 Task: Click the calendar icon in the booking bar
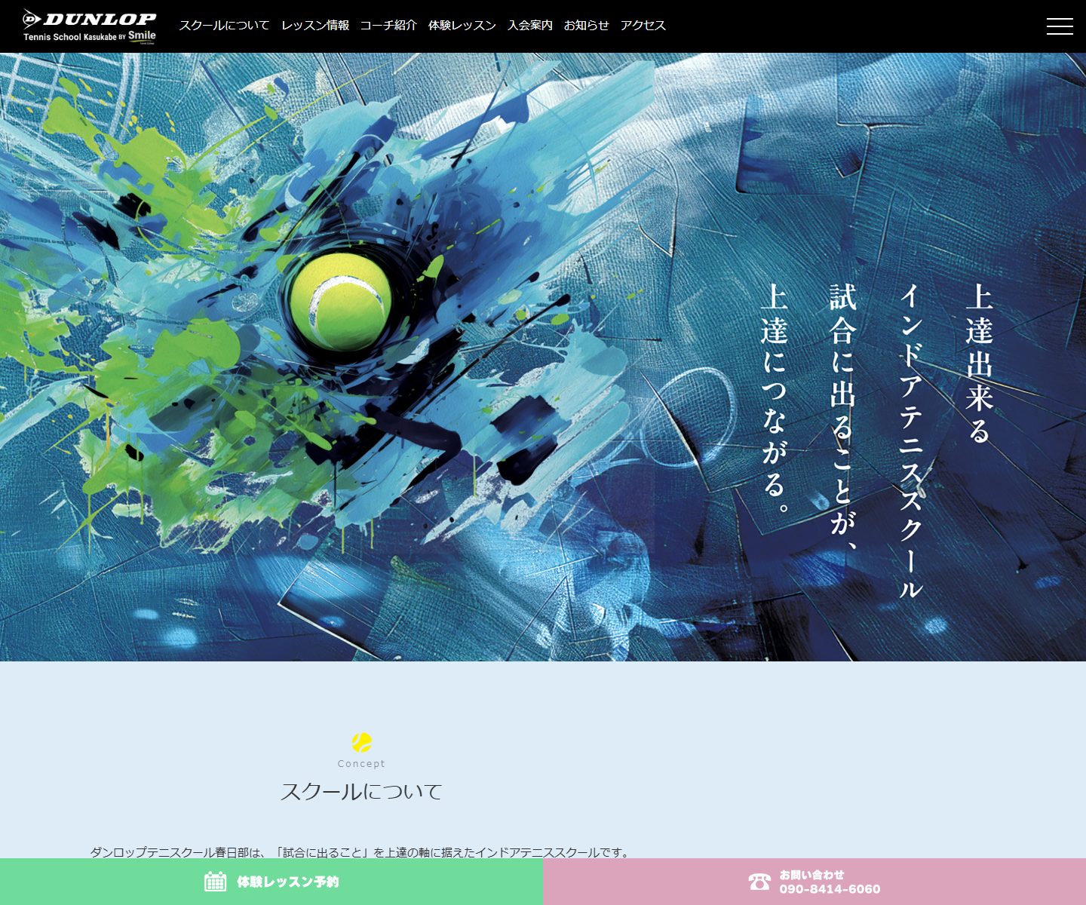[x=216, y=881]
